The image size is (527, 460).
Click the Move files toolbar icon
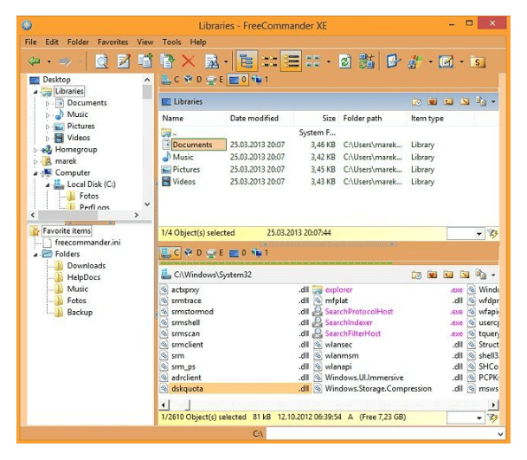[x=167, y=61]
